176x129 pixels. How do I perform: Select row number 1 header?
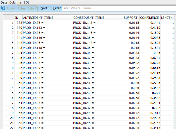[9, 23]
